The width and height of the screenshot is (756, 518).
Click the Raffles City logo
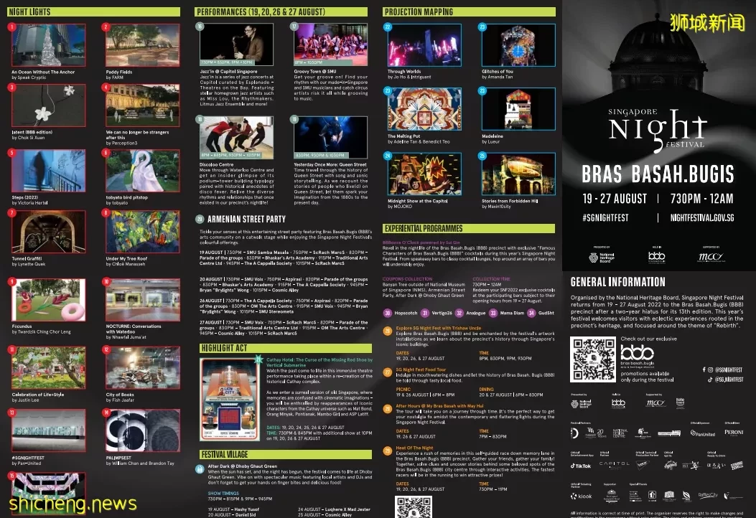(x=708, y=495)
